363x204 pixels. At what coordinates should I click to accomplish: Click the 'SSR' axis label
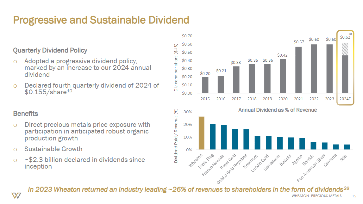click(x=344, y=158)
